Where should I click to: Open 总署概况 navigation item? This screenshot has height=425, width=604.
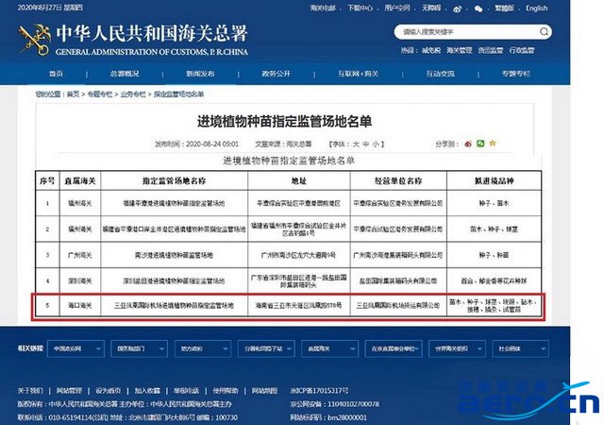pos(125,74)
